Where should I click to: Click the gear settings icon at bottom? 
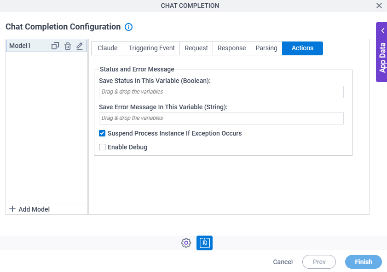(186, 243)
